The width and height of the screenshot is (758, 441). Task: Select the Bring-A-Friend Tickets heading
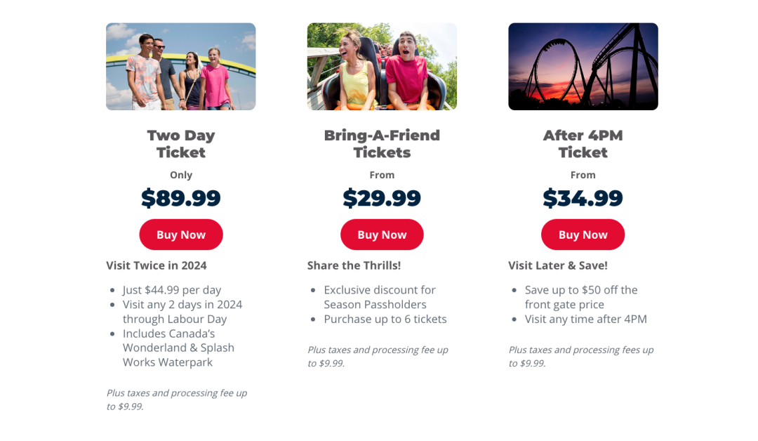click(382, 144)
